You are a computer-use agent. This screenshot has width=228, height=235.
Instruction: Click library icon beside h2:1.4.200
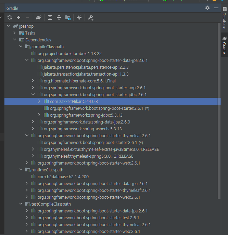34,177
